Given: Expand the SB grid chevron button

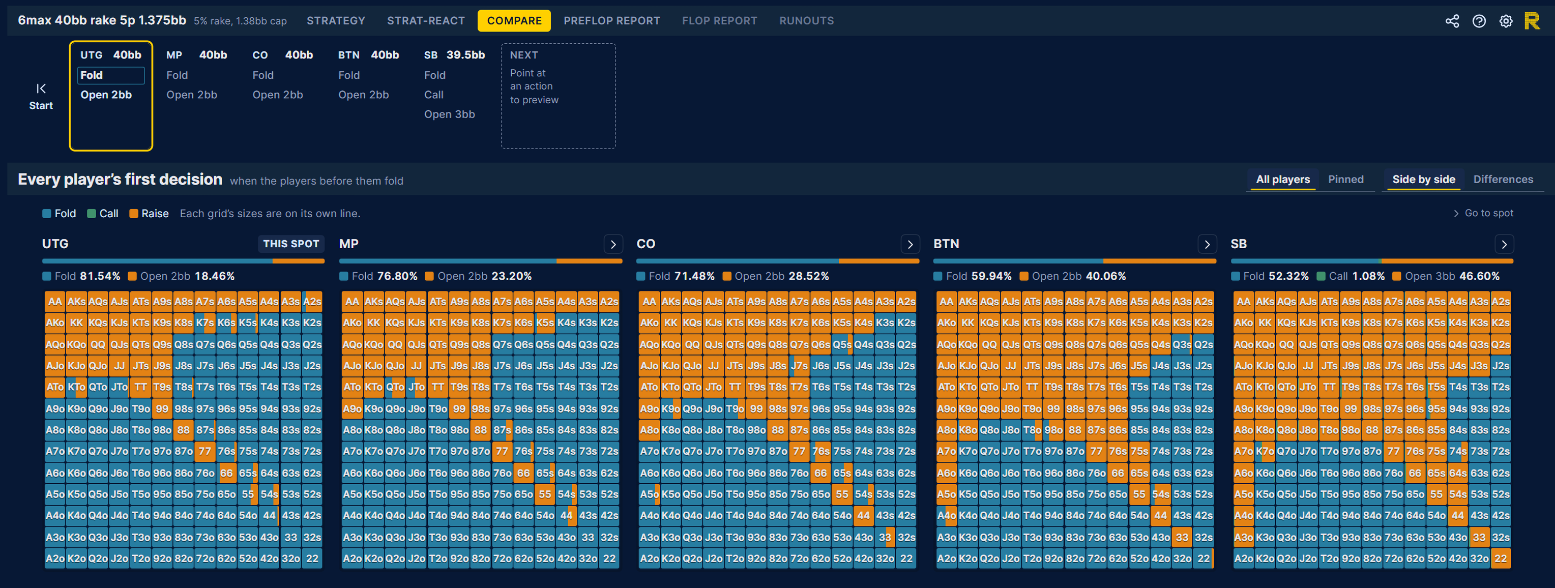Looking at the screenshot, I should tap(1504, 244).
